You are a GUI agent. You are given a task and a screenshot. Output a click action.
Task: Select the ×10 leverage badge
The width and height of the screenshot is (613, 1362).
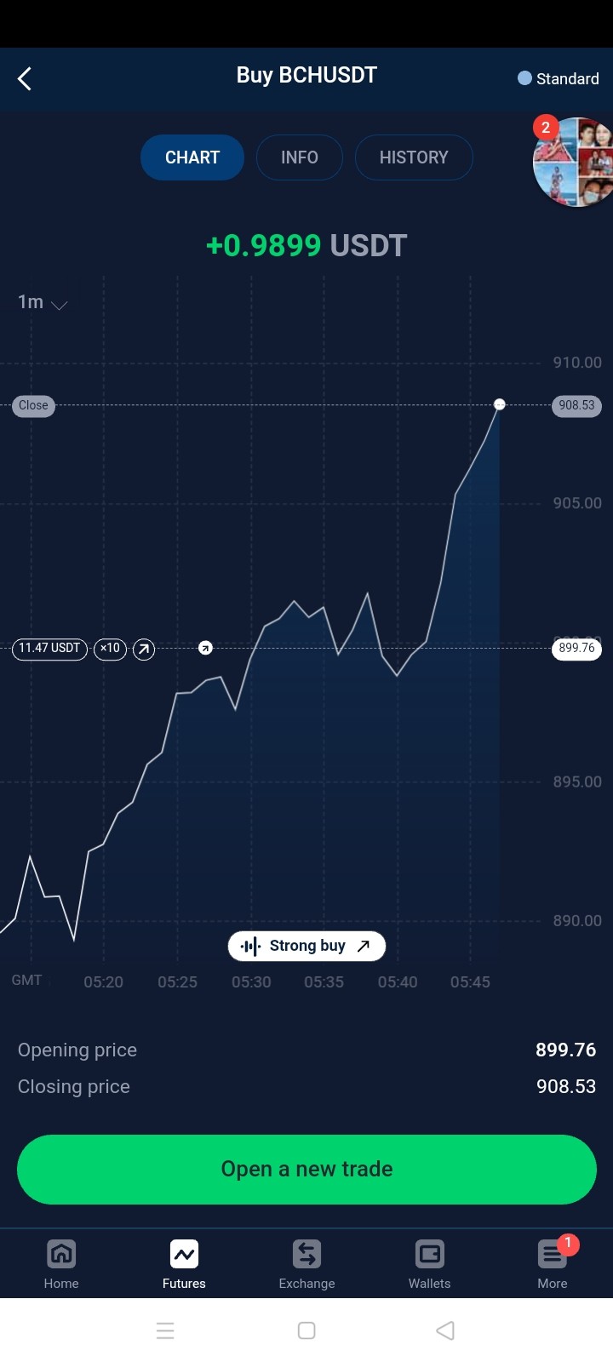[x=110, y=649]
